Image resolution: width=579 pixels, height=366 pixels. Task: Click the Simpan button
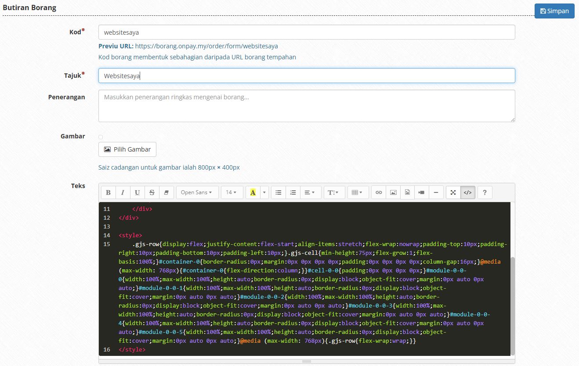tap(554, 11)
